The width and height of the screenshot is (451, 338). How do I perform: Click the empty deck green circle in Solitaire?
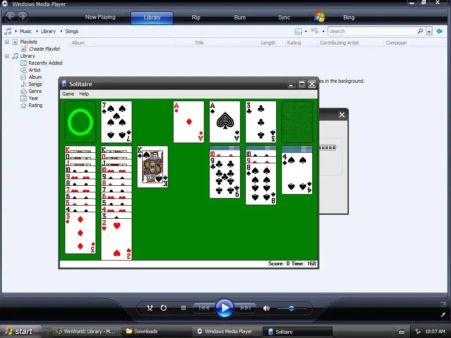[x=80, y=122]
